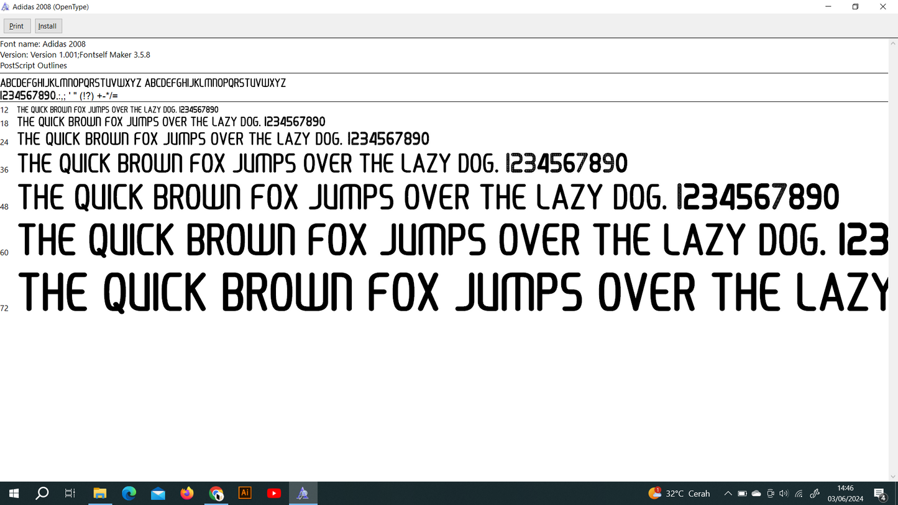Click the scrollbar up arrow
The height and width of the screenshot is (505, 898).
point(894,42)
